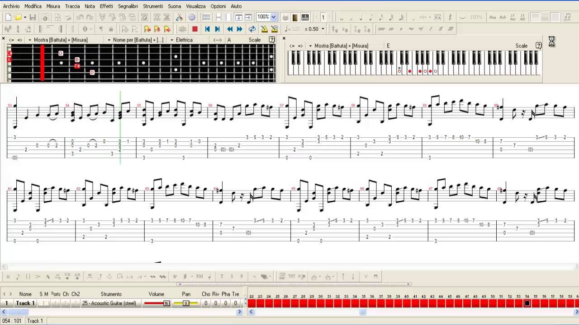Select measure 54 block in the timeline
Image resolution: width=579 pixels, height=325 pixels.
point(527,303)
